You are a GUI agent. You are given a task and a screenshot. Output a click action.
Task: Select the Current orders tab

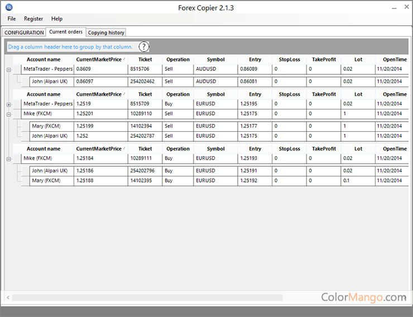point(66,32)
